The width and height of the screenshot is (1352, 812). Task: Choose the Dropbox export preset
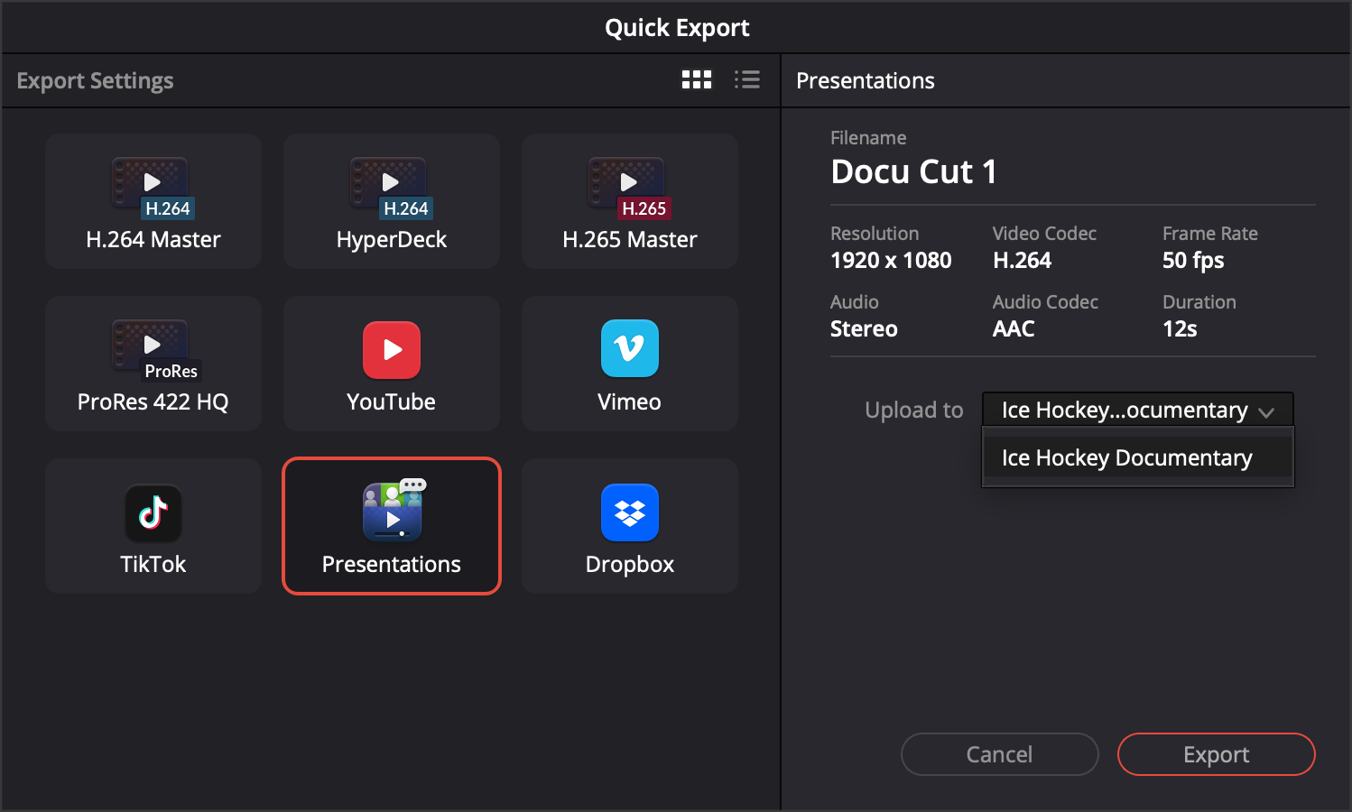click(x=630, y=526)
